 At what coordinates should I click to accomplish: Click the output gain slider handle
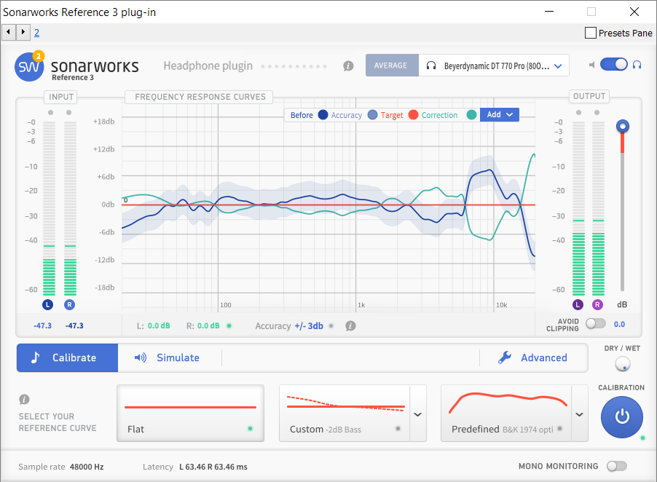coord(623,126)
